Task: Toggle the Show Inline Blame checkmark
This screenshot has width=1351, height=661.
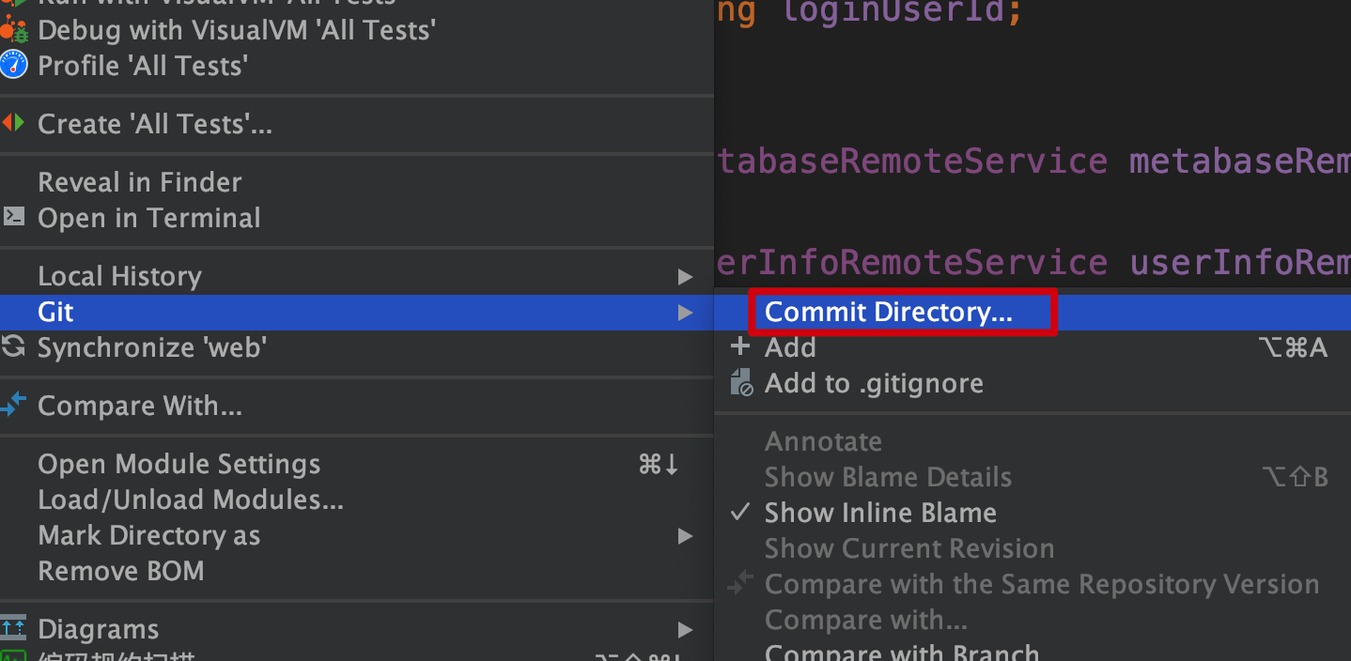Action: [x=741, y=512]
